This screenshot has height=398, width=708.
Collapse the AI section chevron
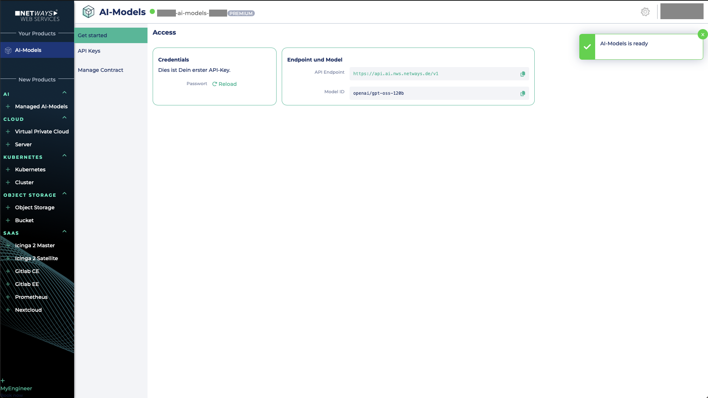pyautogui.click(x=65, y=92)
